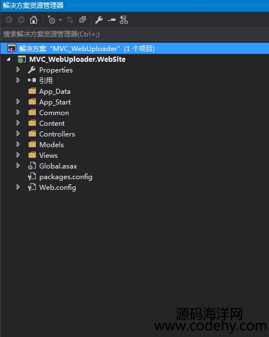The height and width of the screenshot is (337, 269).
Task: Expand the Properties node
Action: [x=18, y=70]
